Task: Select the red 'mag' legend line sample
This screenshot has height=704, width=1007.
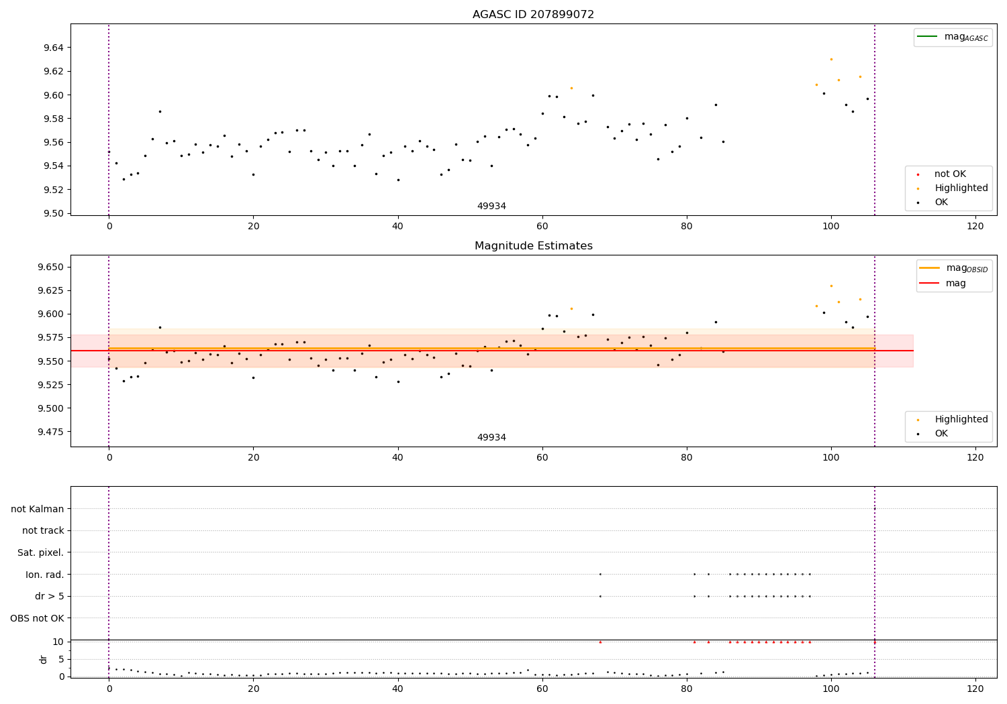Action: [930, 284]
